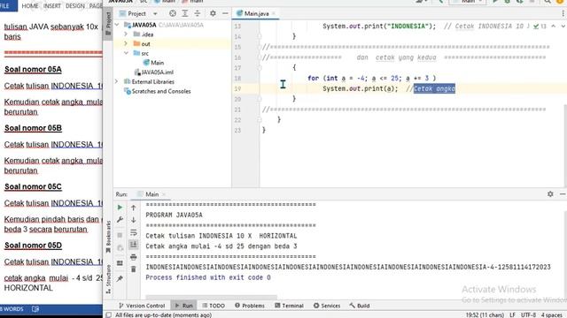Expand all in Project panel toolbar
The width and height of the screenshot is (567, 318).
pyautogui.click(x=185, y=13)
